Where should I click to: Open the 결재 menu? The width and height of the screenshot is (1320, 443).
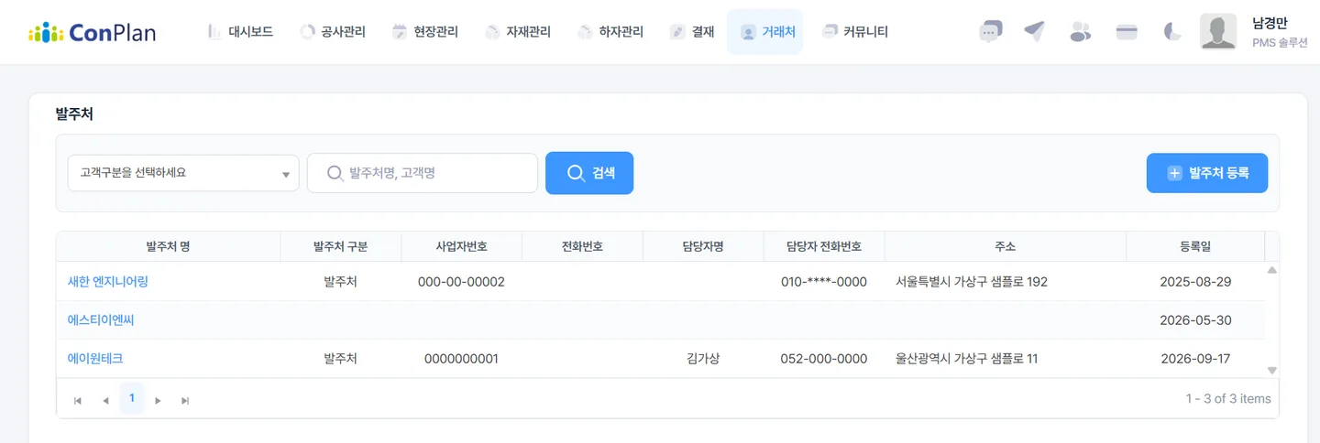(x=692, y=32)
